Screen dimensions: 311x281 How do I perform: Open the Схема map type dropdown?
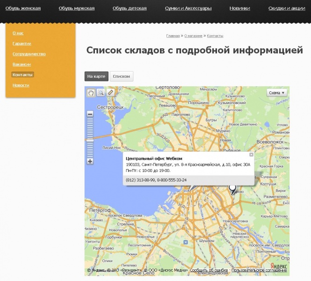point(277,93)
